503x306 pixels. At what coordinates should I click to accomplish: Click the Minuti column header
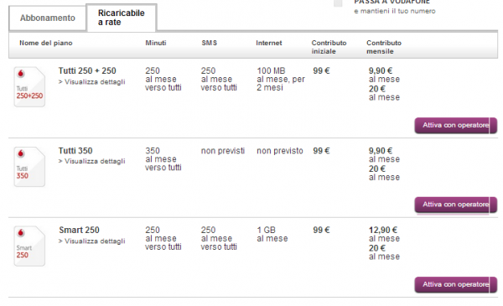point(156,43)
